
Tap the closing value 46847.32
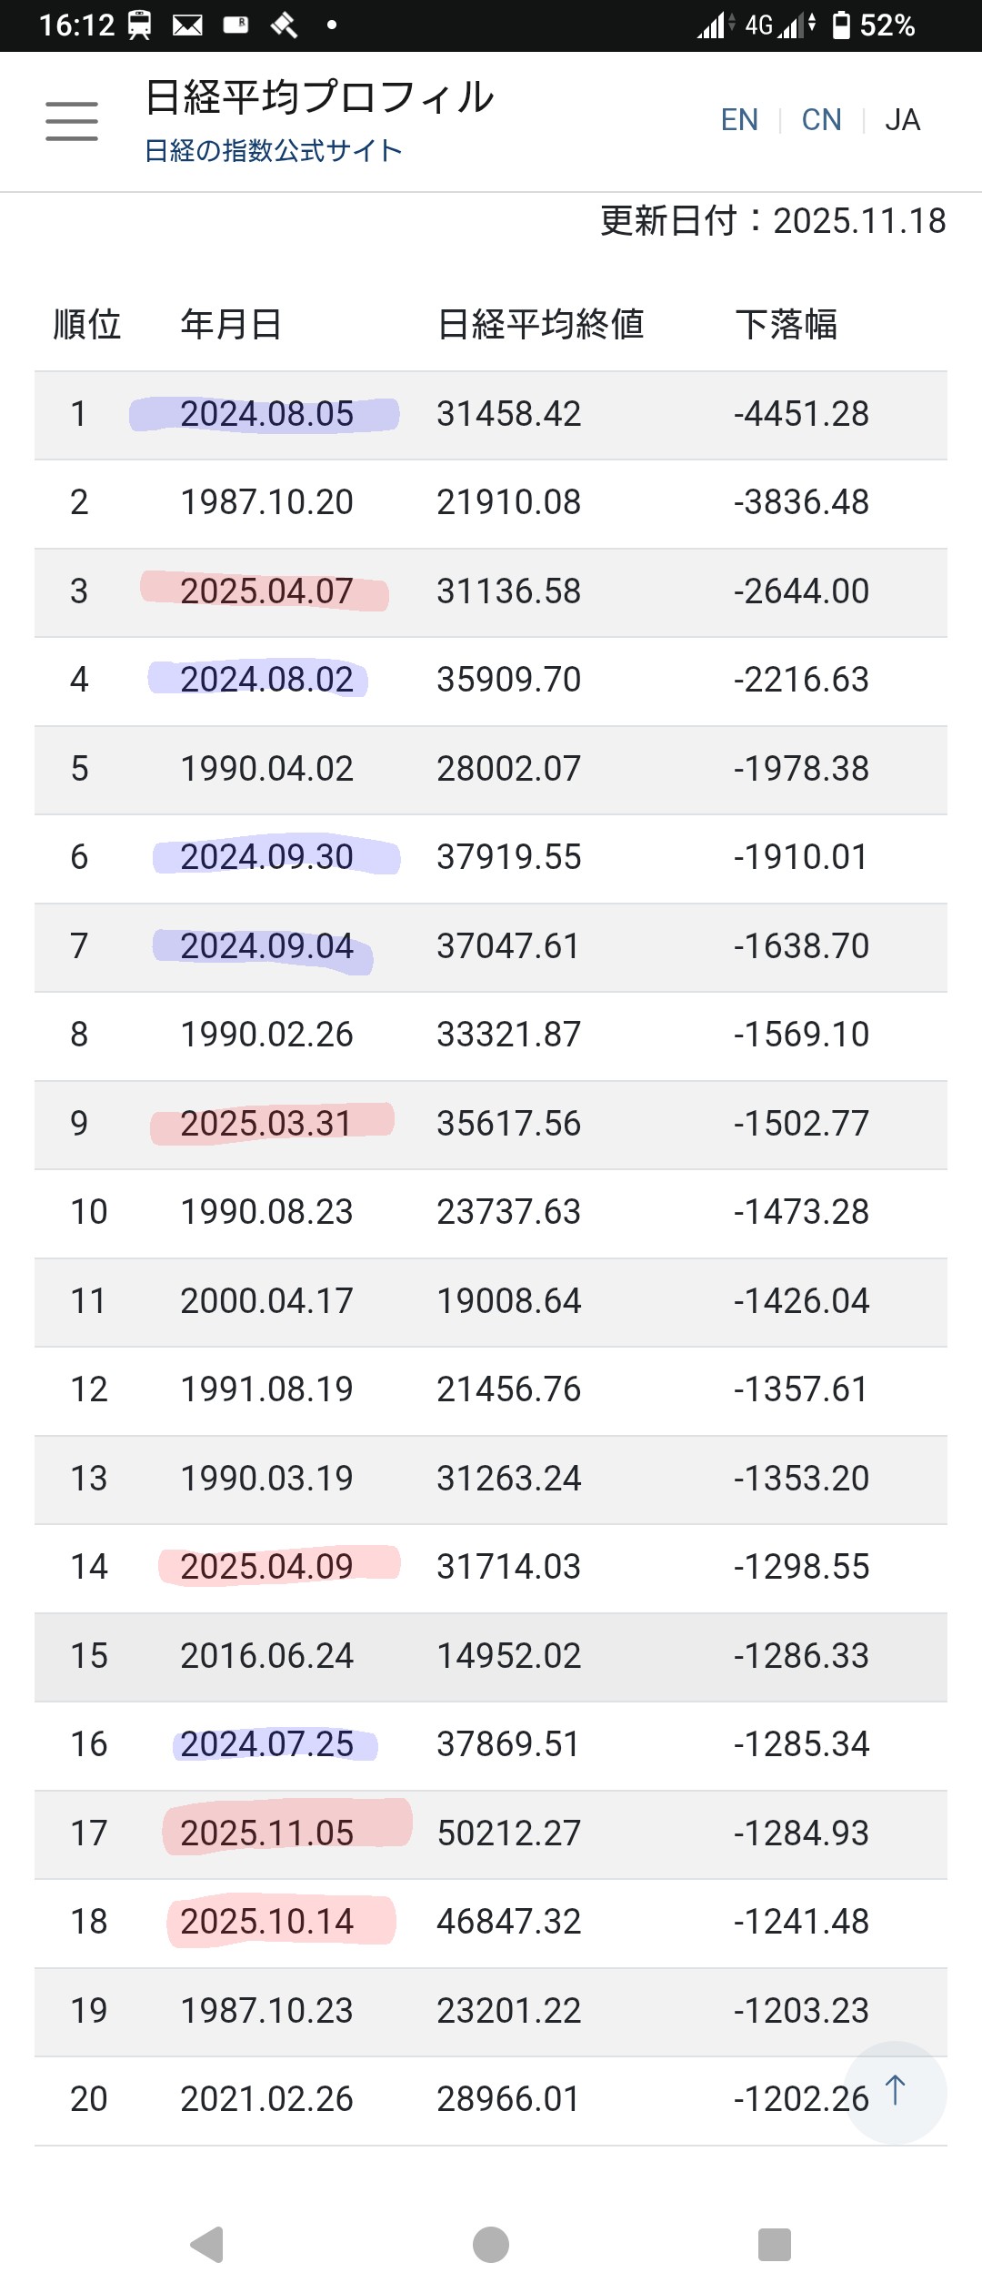pyautogui.click(x=508, y=1922)
